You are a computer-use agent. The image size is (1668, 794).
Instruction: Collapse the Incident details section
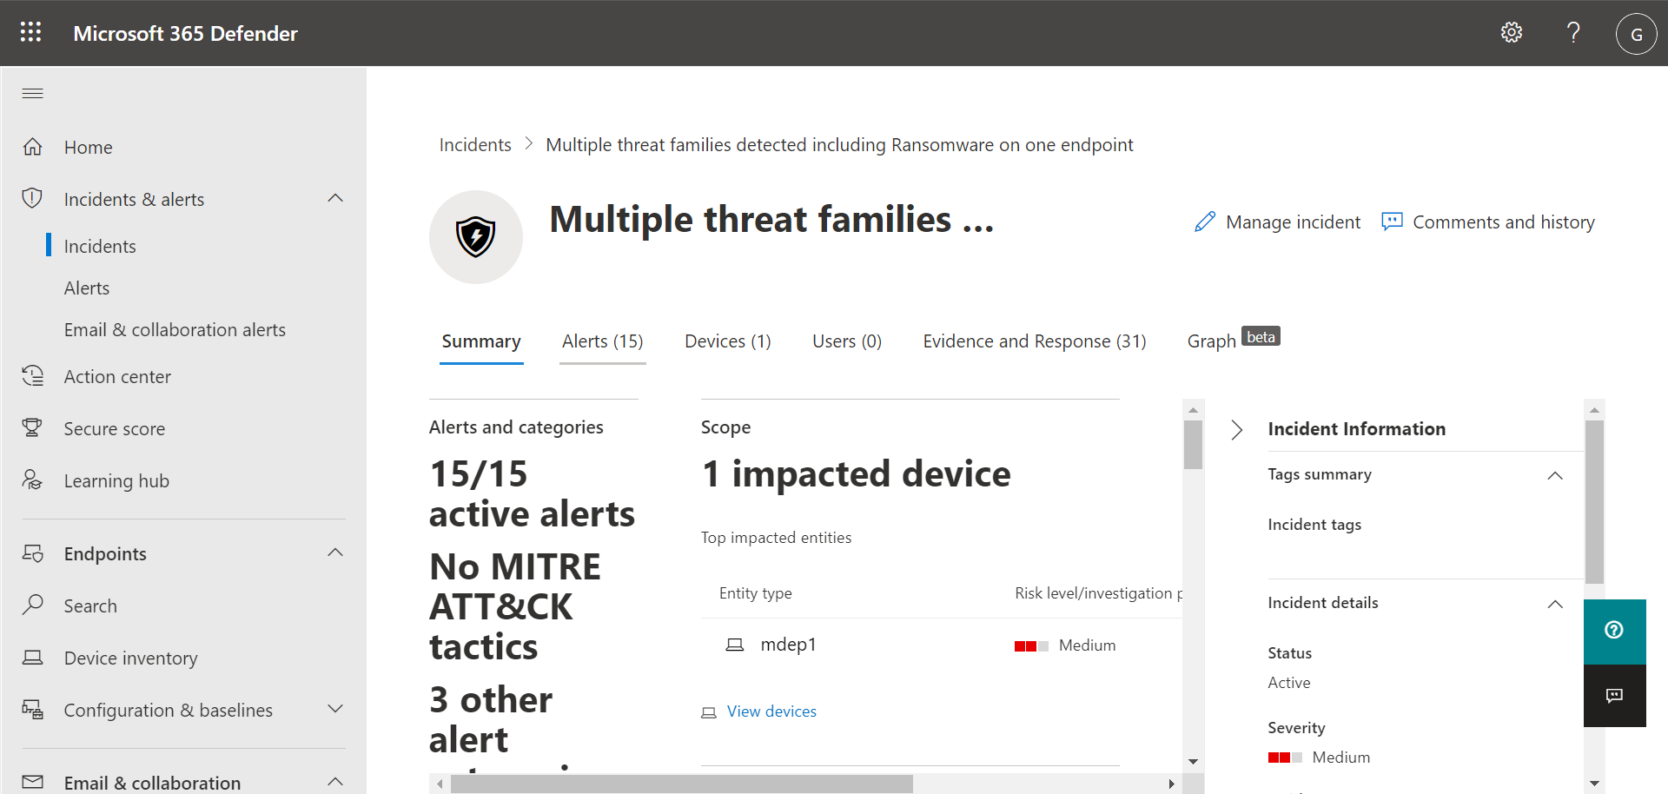coord(1555,604)
